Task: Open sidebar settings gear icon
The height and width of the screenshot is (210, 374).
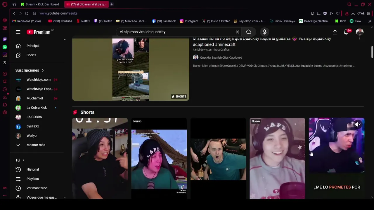Action: pos(5,113)
